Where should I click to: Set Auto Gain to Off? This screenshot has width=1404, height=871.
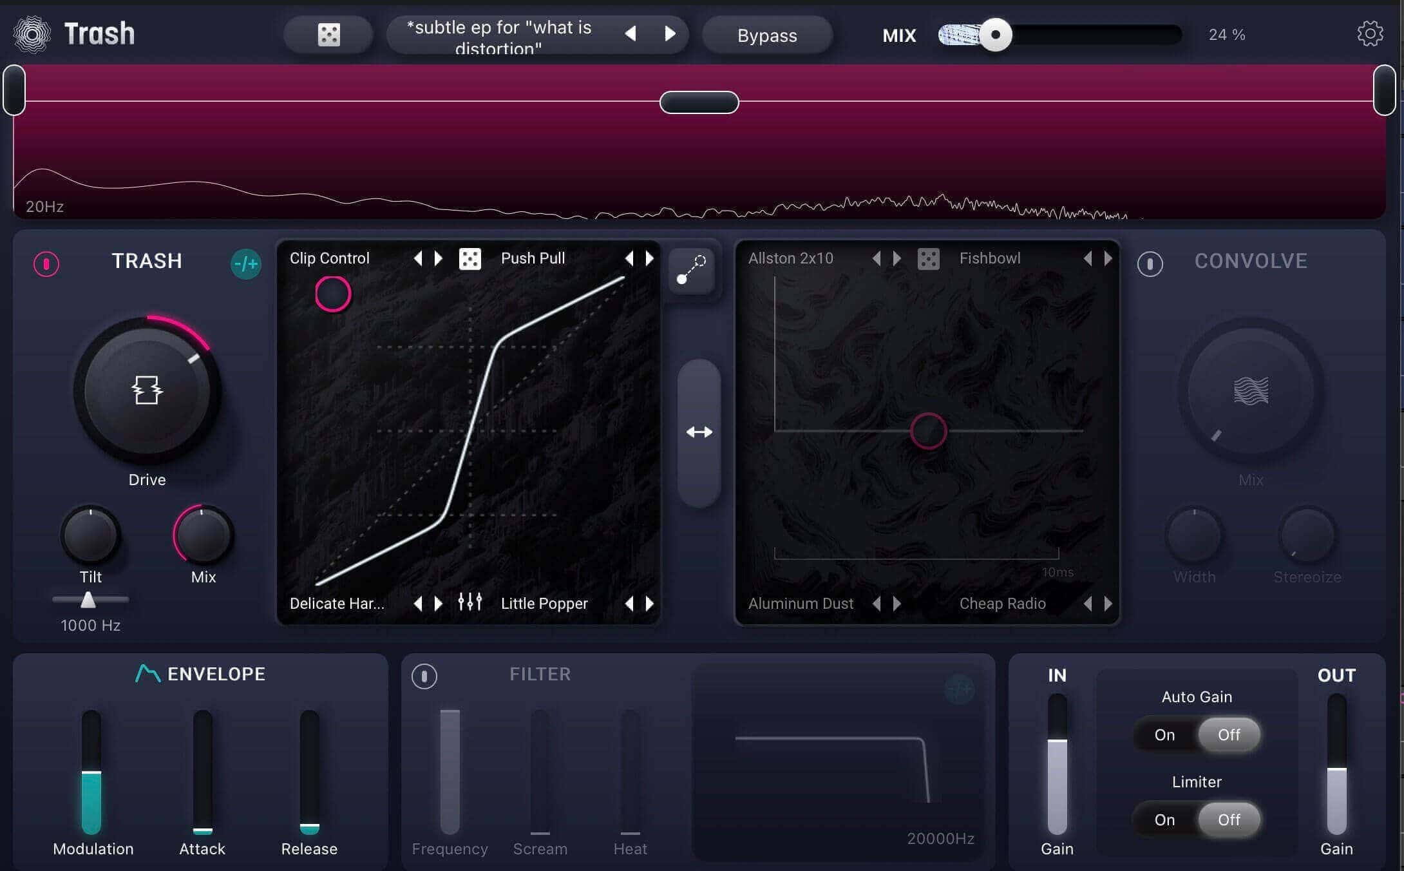click(x=1229, y=735)
